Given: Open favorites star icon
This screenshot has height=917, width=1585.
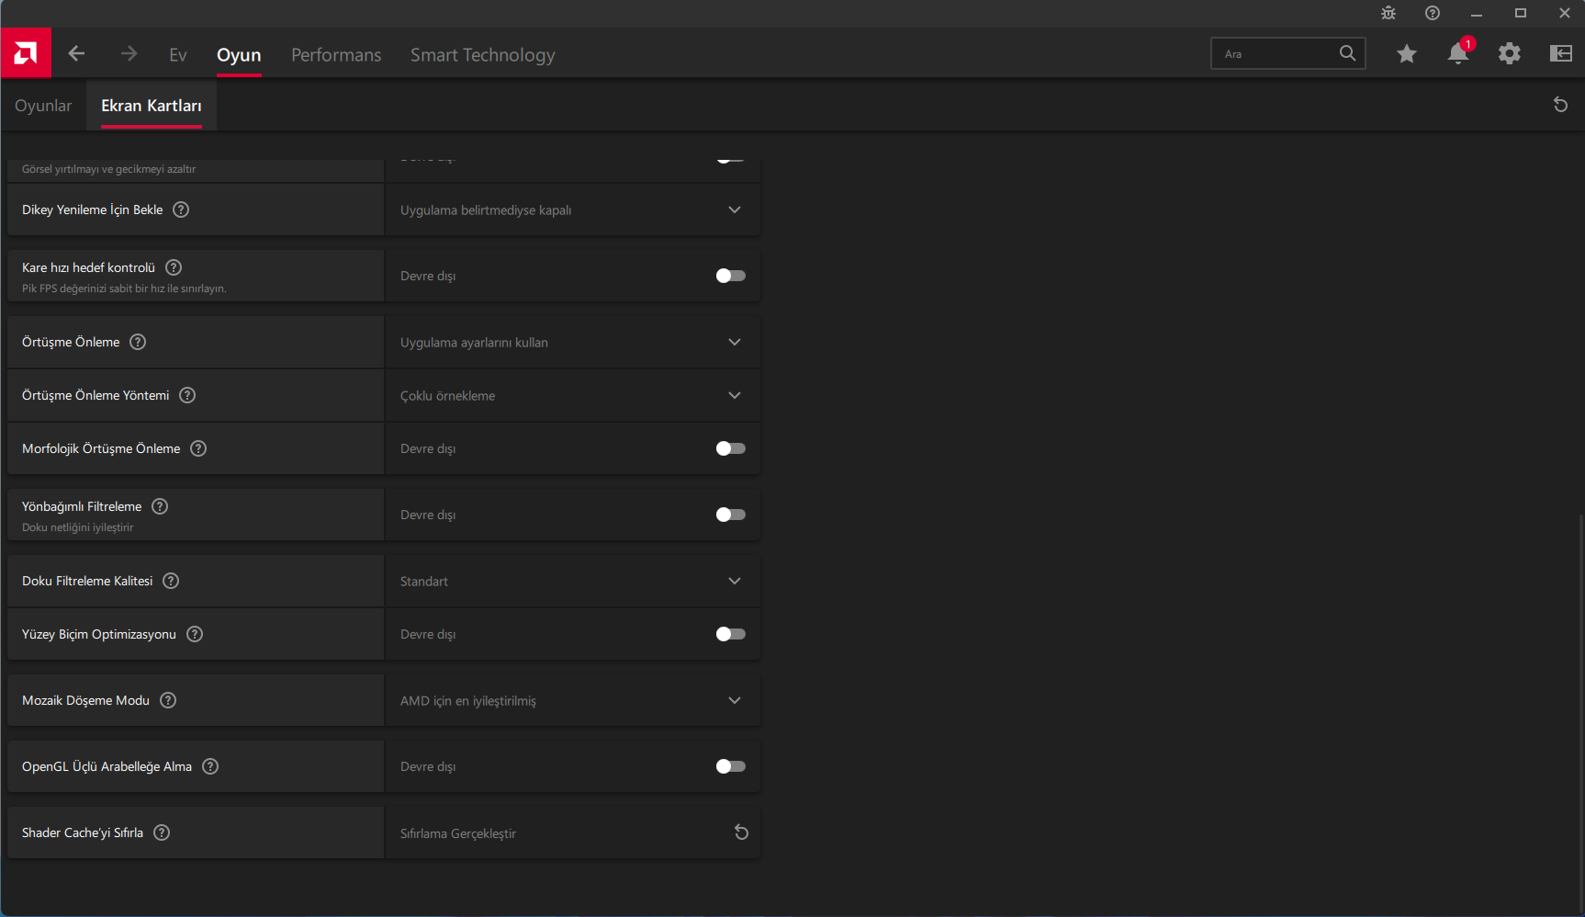Looking at the screenshot, I should (1406, 54).
